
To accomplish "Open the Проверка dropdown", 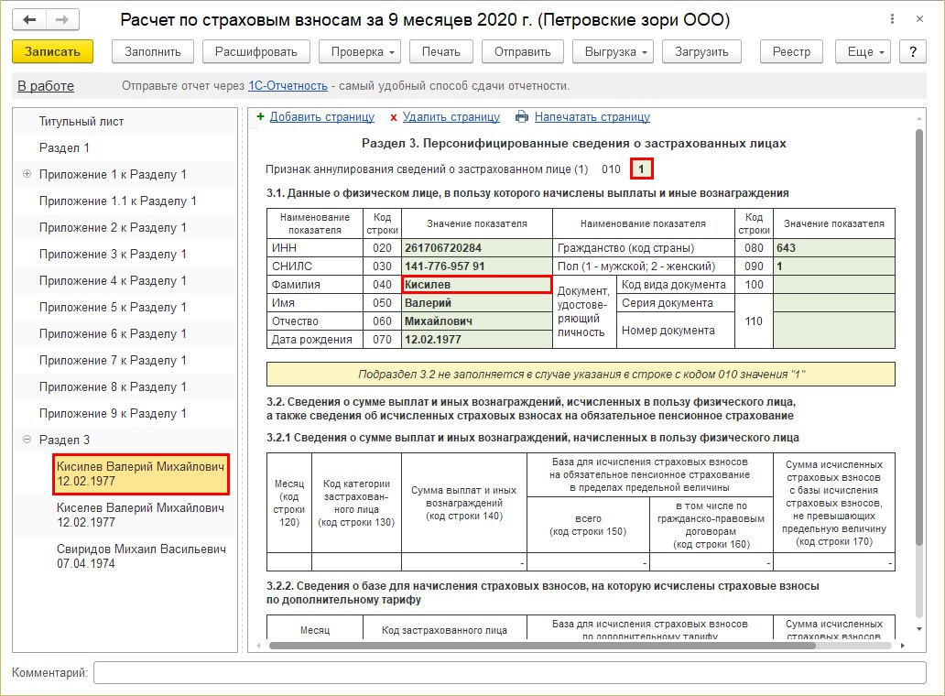I will point(362,52).
